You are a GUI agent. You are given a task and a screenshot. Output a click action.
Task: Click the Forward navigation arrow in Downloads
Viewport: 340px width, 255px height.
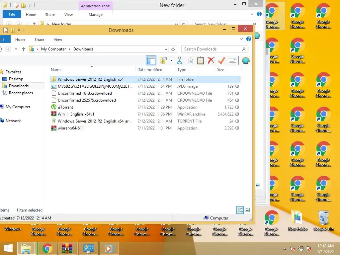tap(8, 49)
